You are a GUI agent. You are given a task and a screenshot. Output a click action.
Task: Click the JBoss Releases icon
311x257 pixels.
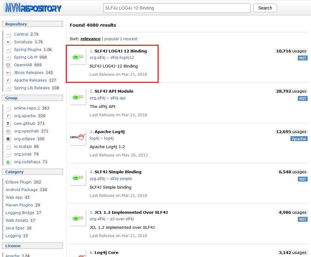point(8,73)
